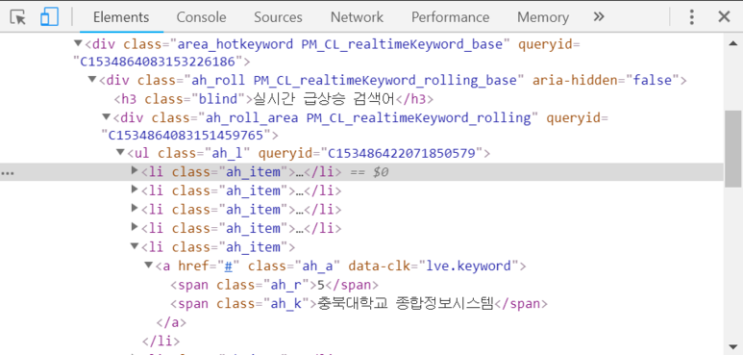Select the span ah_r line with 5
Screen dimensions: 743x355
(x=274, y=285)
